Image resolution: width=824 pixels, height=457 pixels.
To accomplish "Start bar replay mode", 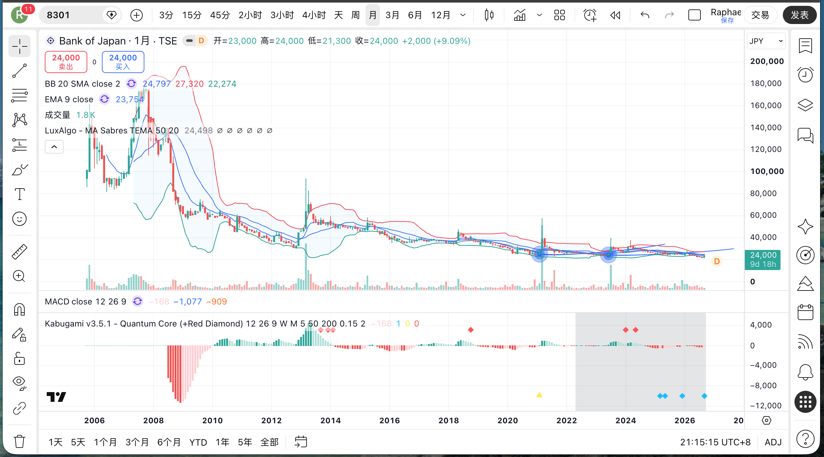I will 615,15.
